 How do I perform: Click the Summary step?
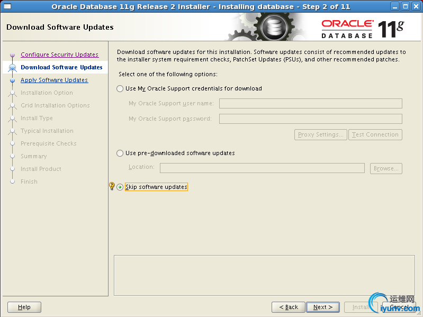[34, 156]
